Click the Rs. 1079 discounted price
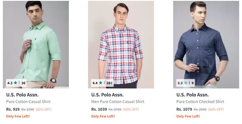Screen dimensions: 242x124 pyautogui.click(x=184, y=109)
